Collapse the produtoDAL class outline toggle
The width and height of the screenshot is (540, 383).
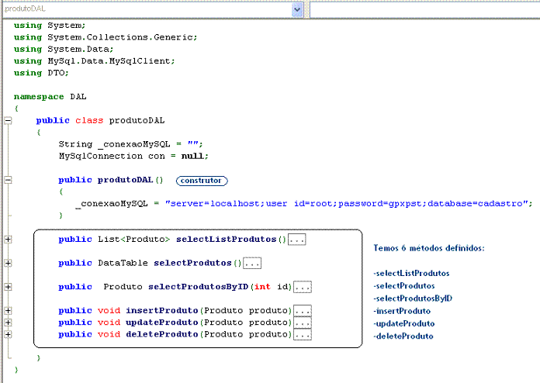pyautogui.click(x=8, y=120)
